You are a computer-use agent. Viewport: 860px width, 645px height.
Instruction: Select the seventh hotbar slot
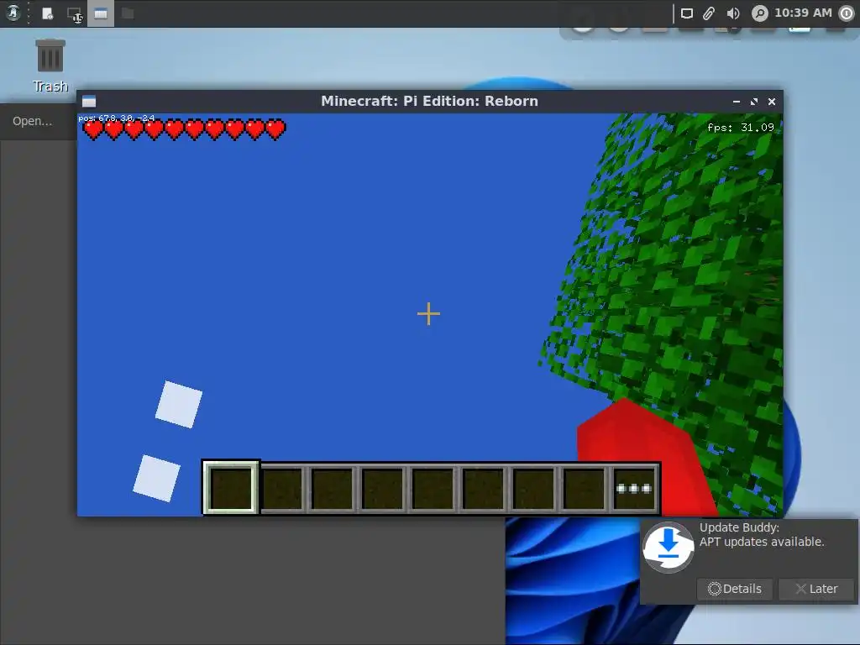click(533, 489)
